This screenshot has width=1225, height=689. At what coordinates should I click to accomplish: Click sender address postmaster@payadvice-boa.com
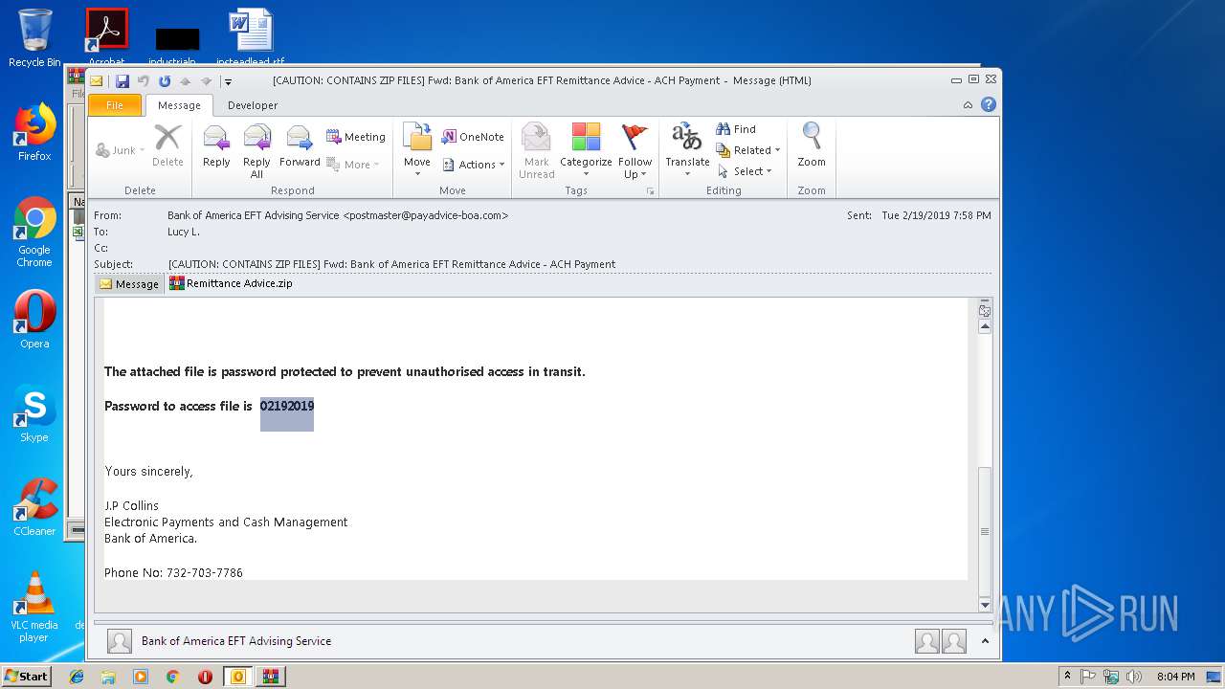pyautogui.click(x=425, y=215)
